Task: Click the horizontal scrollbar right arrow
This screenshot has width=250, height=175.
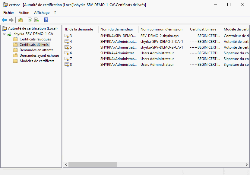Action: [x=247, y=165]
